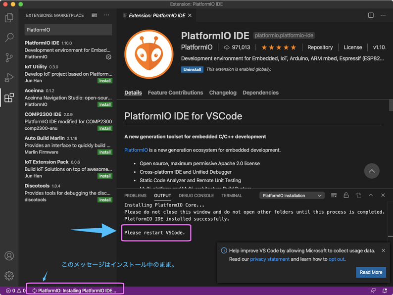
Task: Open the Manage gear in activity bar
Action: click(9, 276)
